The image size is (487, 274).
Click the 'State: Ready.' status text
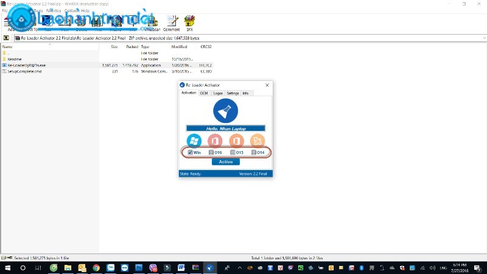point(191,174)
